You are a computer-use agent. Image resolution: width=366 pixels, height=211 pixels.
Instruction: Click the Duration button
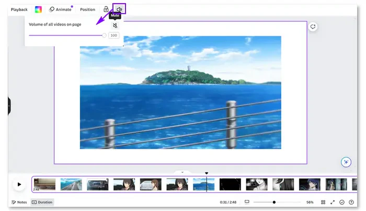(x=42, y=202)
